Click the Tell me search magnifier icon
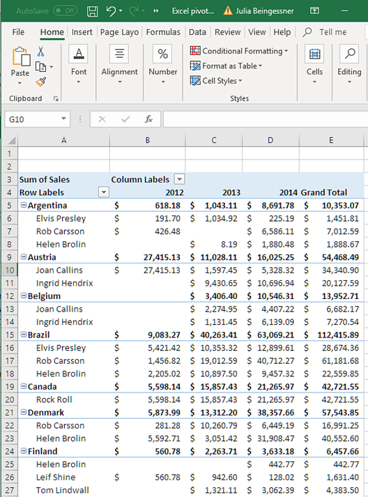The width and height of the screenshot is (368, 497). [307, 32]
